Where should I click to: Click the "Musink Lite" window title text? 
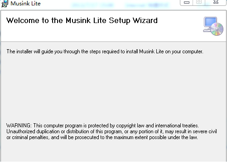(x=25, y=4)
